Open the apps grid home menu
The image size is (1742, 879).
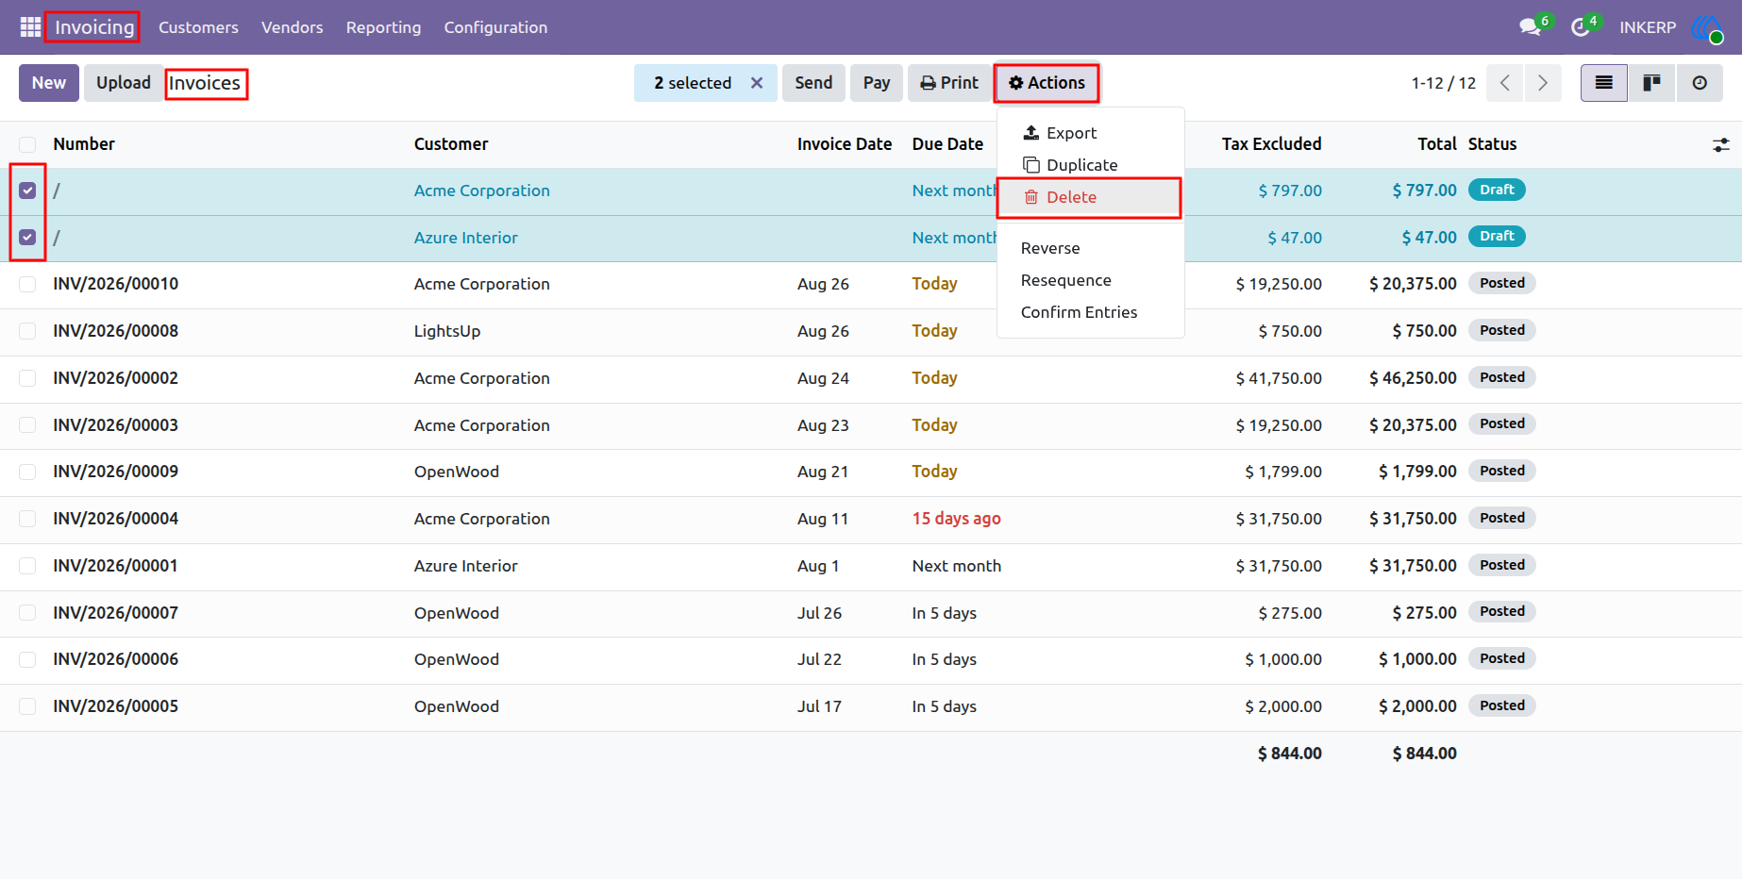(30, 27)
